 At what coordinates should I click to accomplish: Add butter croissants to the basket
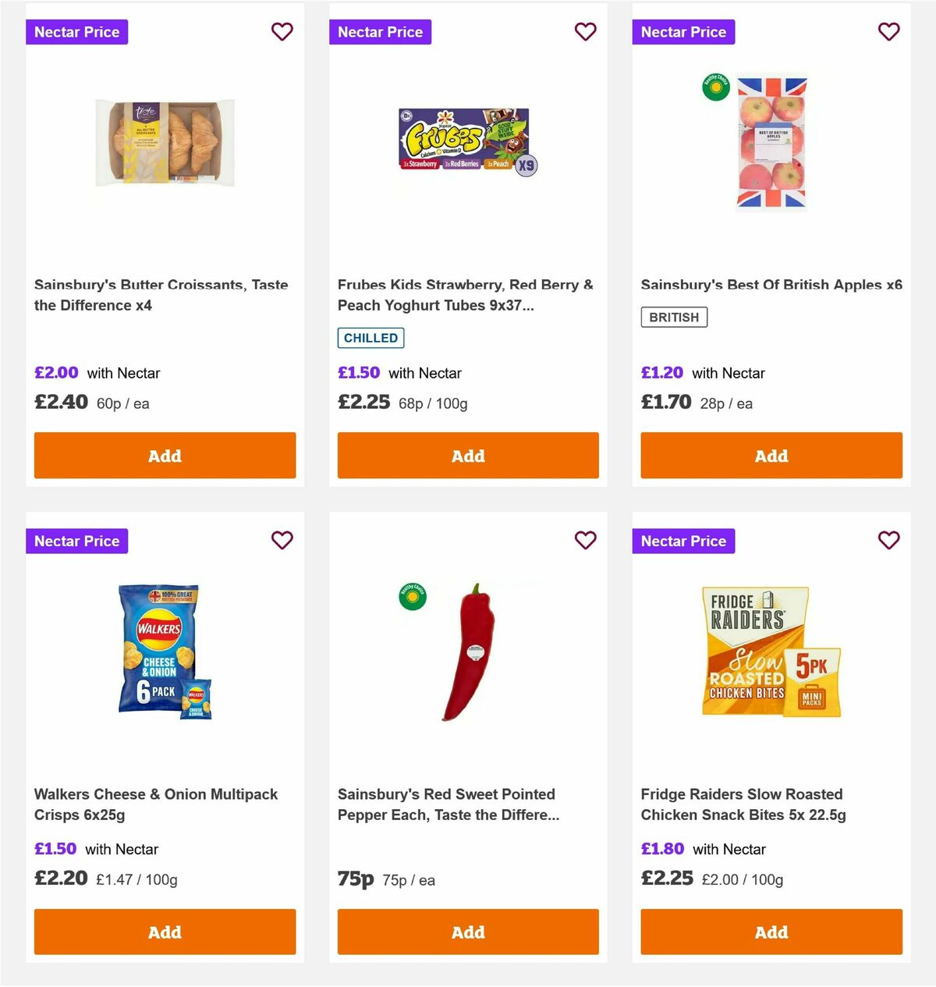[x=165, y=455]
